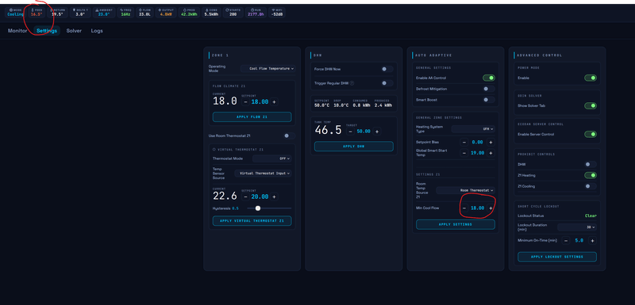The image size is (635, 305).
Task: Open the Lockout Duration dropdown
Action: coord(577,227)
